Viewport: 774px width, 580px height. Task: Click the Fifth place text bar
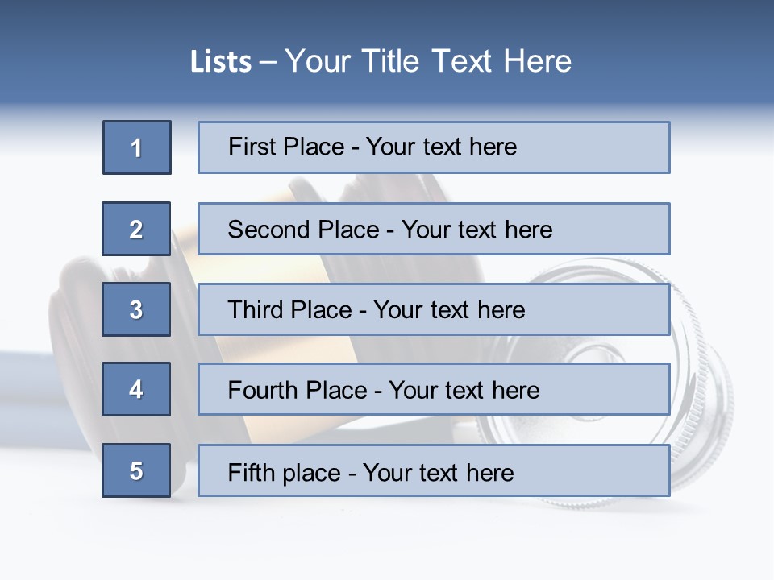click(x=434, y=470)
